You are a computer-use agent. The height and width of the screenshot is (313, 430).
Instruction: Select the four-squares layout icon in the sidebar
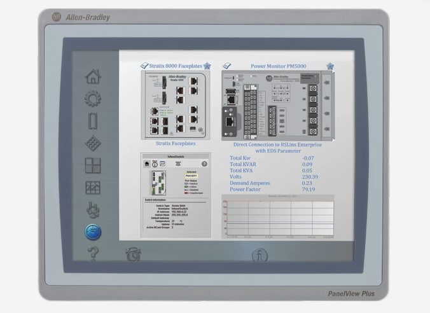point(93,165)
